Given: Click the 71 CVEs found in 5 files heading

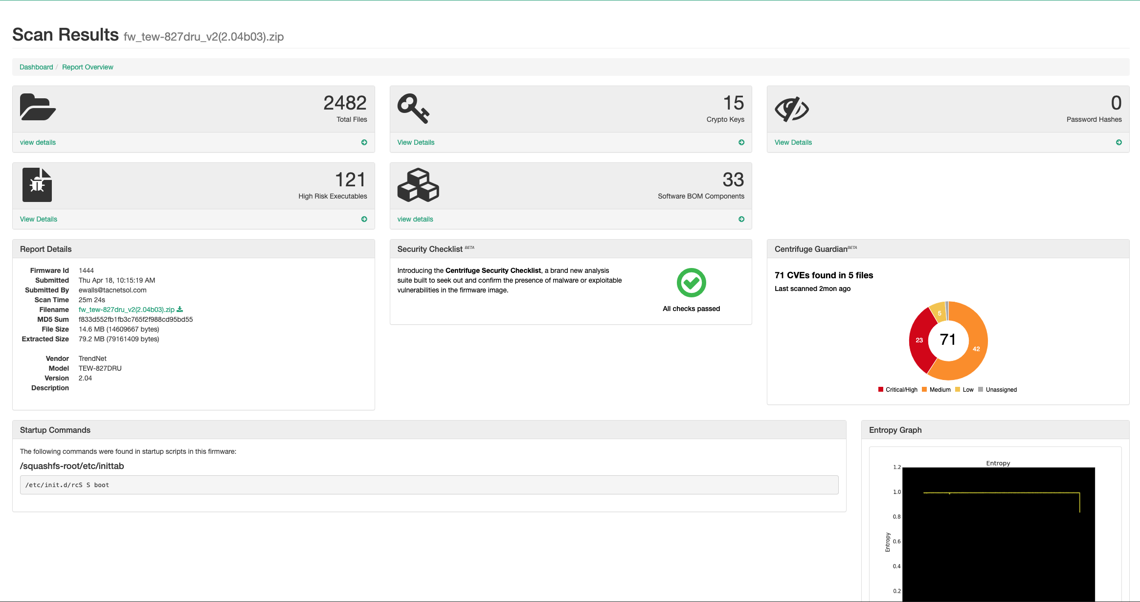Looking at the screenshot, I should point(824,275).
